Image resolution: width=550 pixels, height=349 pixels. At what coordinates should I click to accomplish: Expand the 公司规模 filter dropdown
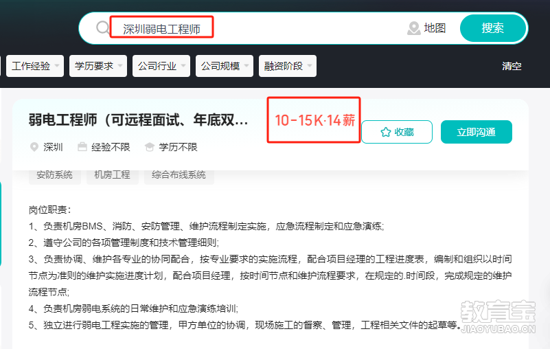point(225,66)
